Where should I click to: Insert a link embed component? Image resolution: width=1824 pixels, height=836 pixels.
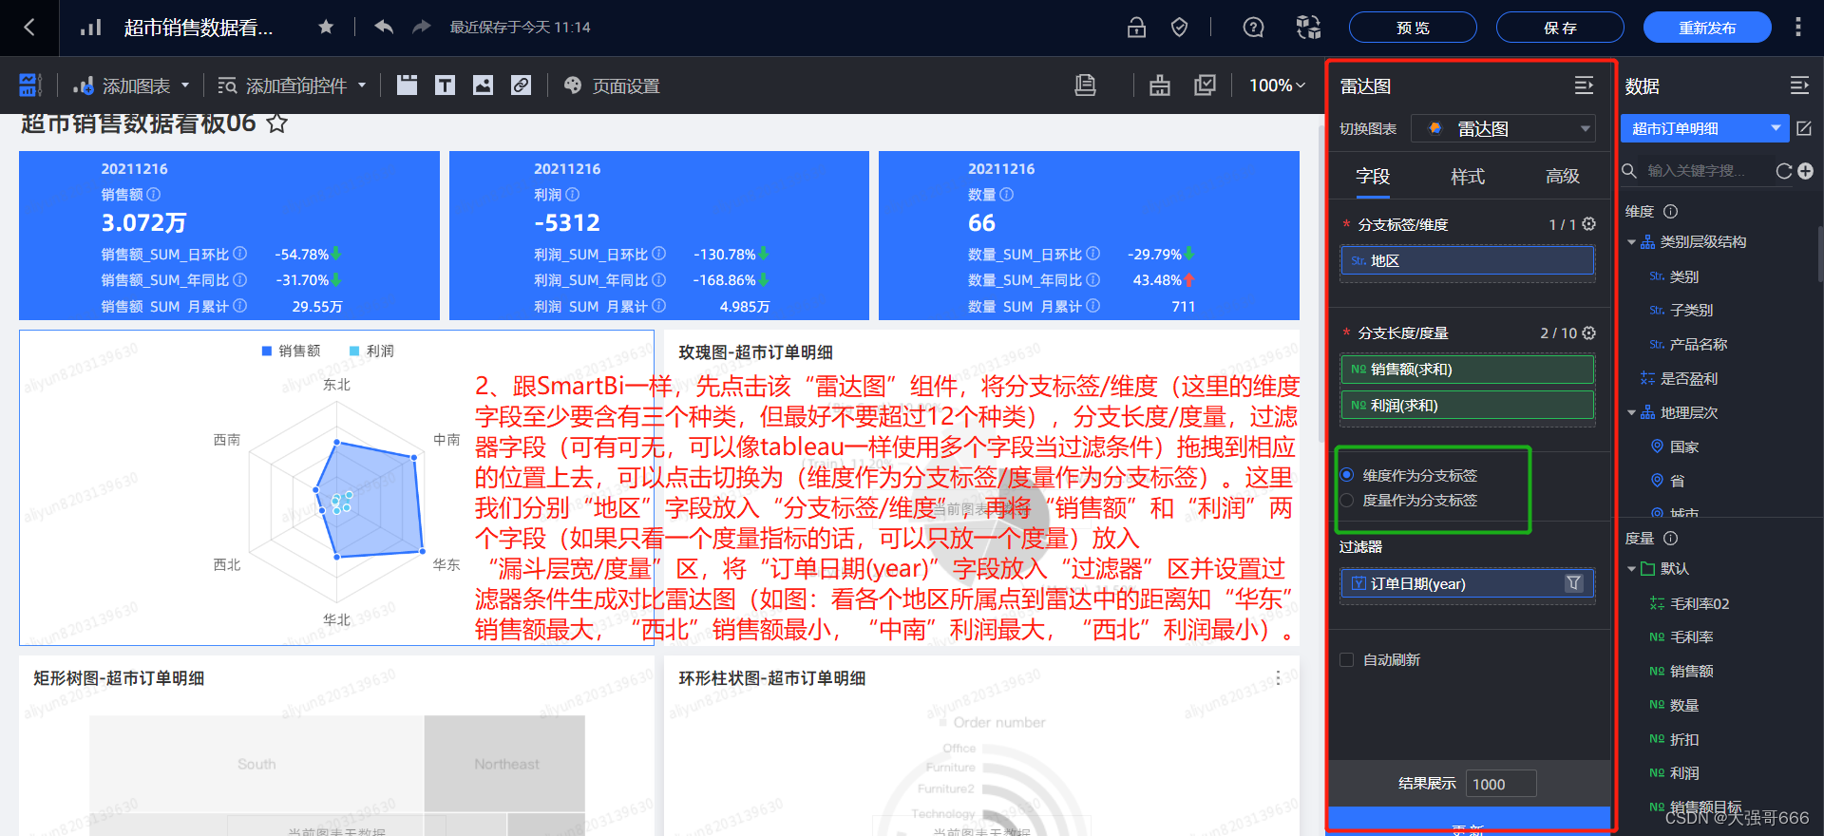click(521, 85)
